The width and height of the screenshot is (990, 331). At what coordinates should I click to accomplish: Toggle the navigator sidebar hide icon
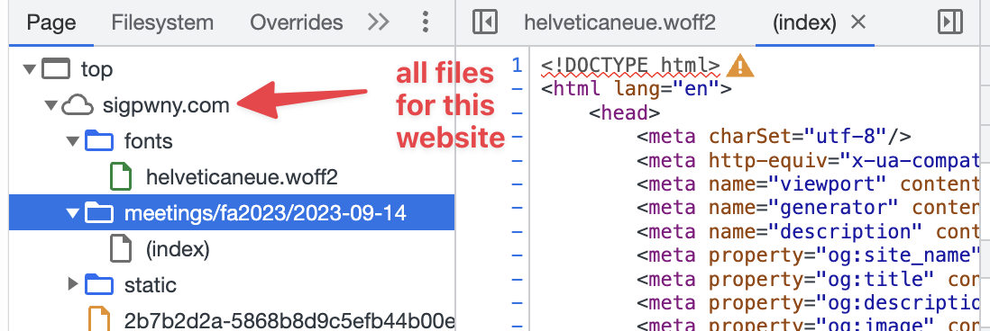[x=484, y=22]
